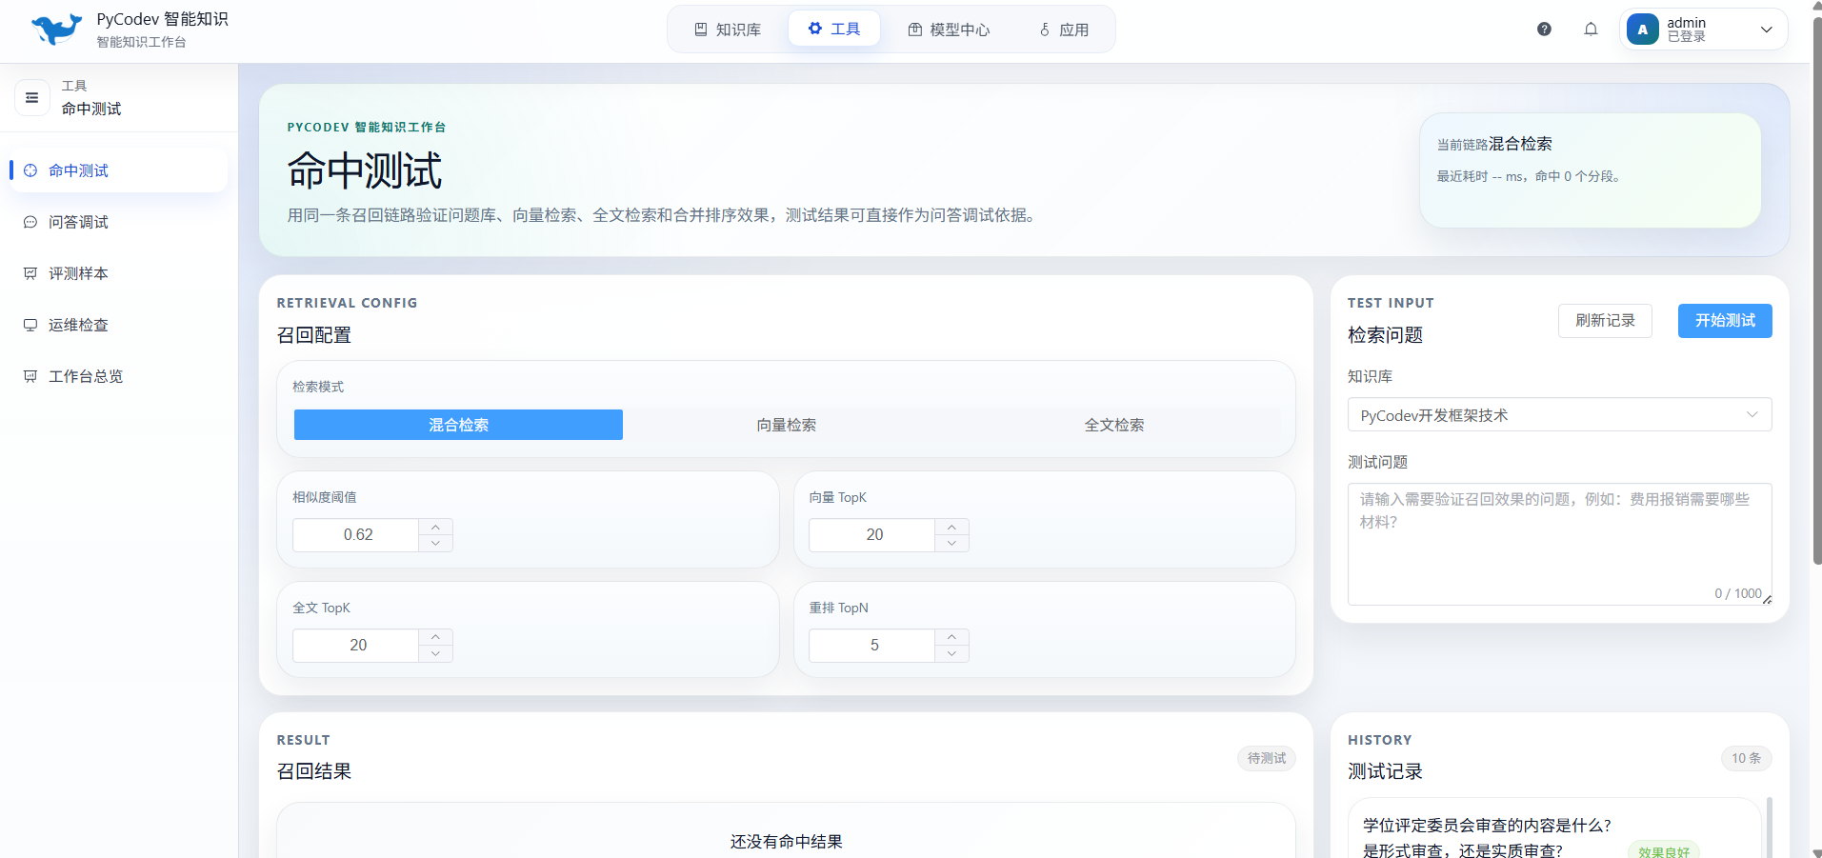Screen dimensions: 1822x858
Task: Click the 向量 TopK number field
Action: pyautogui.click(x=872, y=535)
